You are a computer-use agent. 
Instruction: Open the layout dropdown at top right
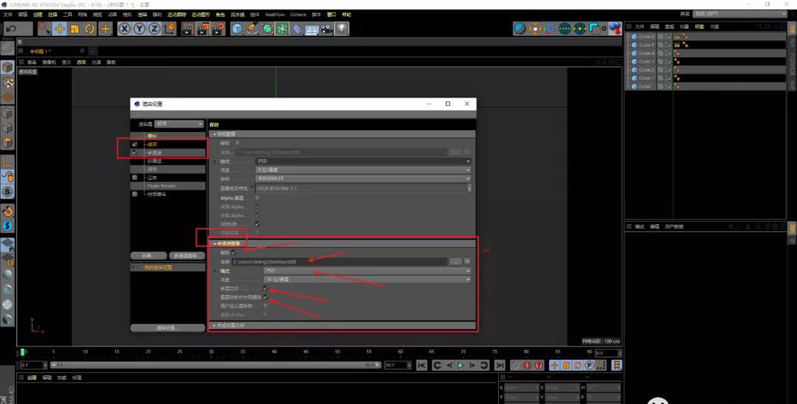[740, 14]
